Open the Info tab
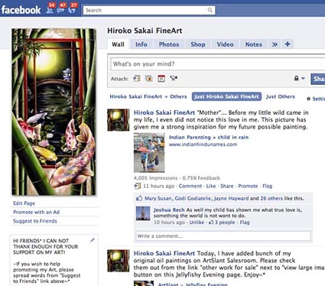325x286 pixels. [141, 44]
